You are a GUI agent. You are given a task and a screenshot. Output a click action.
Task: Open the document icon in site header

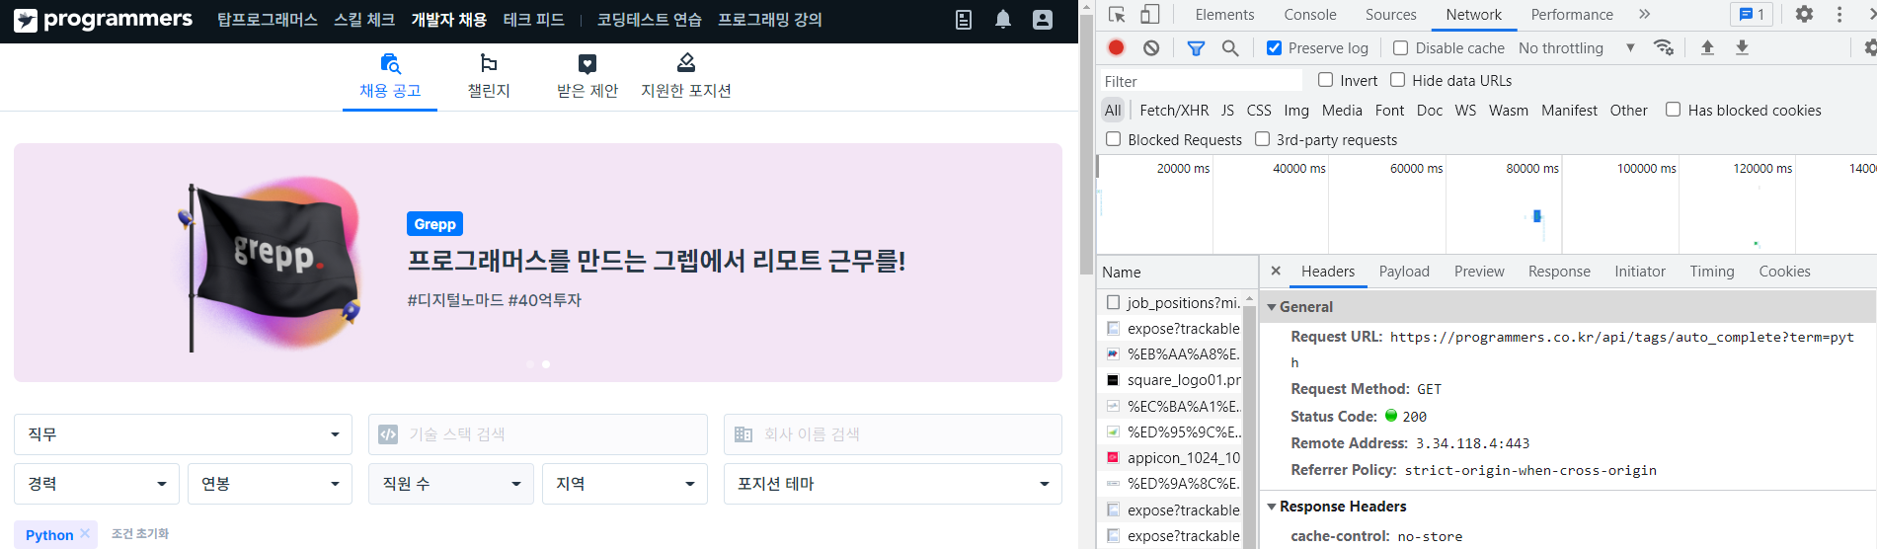[964, 20]
